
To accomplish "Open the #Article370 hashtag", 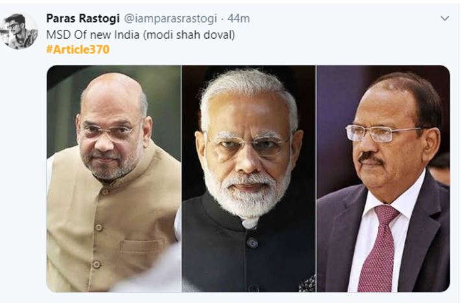I will [78, 49].
